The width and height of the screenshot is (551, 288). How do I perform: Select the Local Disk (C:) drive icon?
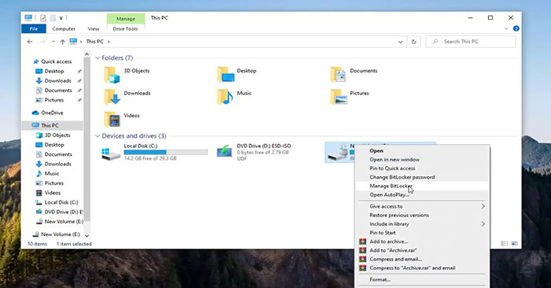point(111,153)
